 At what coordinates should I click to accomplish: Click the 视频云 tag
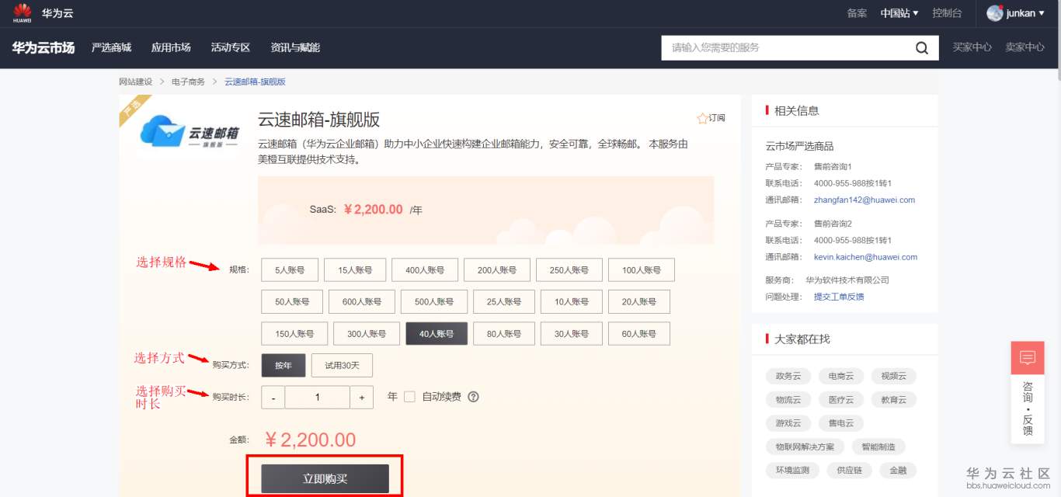894,376
